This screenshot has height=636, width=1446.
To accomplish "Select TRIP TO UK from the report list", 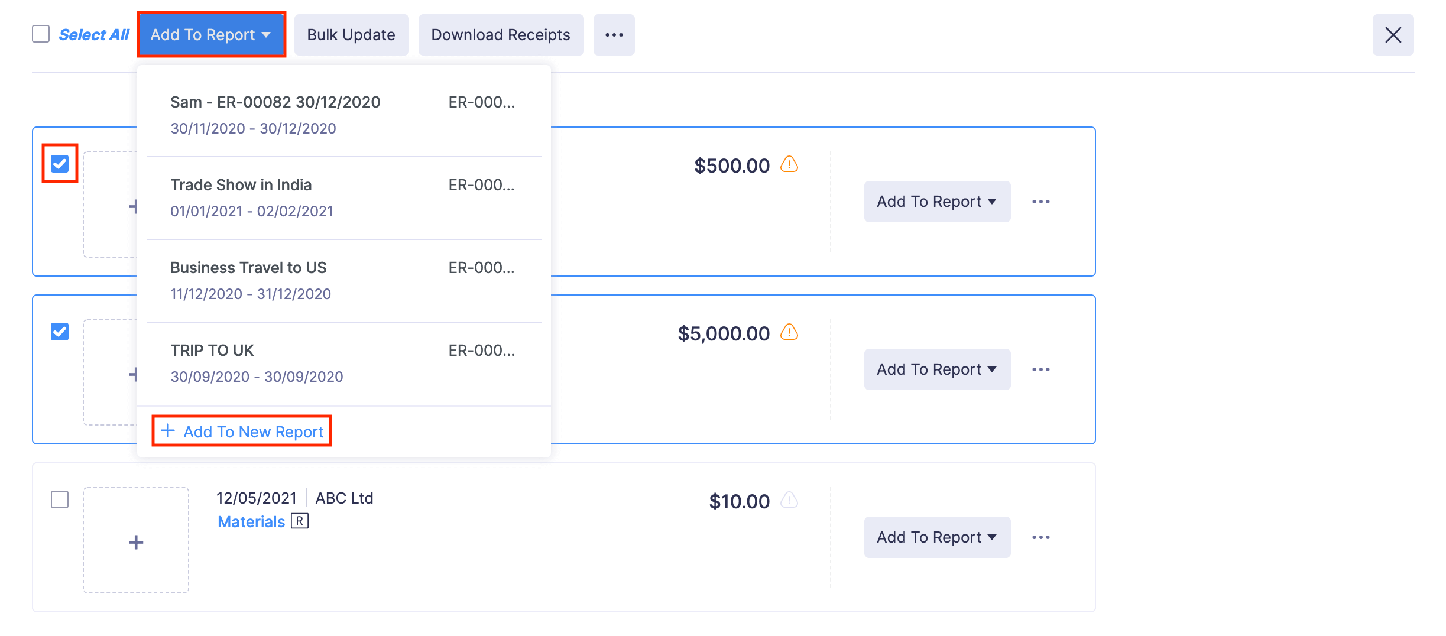I will [x=212, y=350].
